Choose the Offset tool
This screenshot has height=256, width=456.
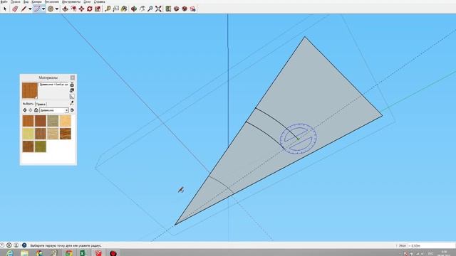(73, 9)
